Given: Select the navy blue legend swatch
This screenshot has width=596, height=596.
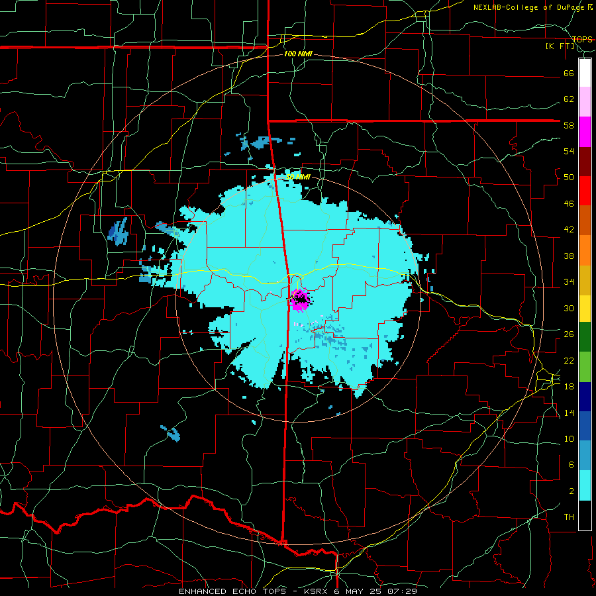Looking at the screenshot, I should click(x=585, y=397).
